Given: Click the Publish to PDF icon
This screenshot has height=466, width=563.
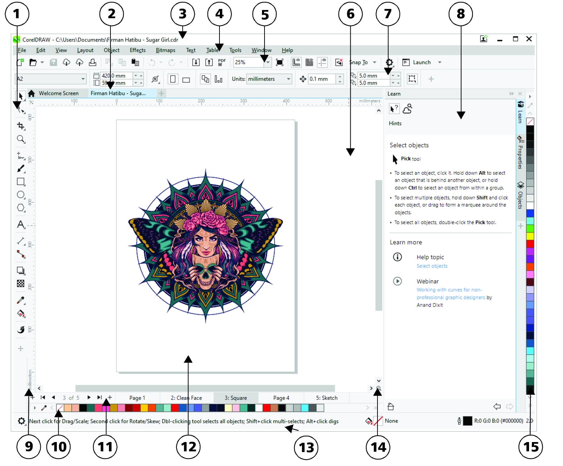Looking at the screenshot, I should [x=222, y=62].
